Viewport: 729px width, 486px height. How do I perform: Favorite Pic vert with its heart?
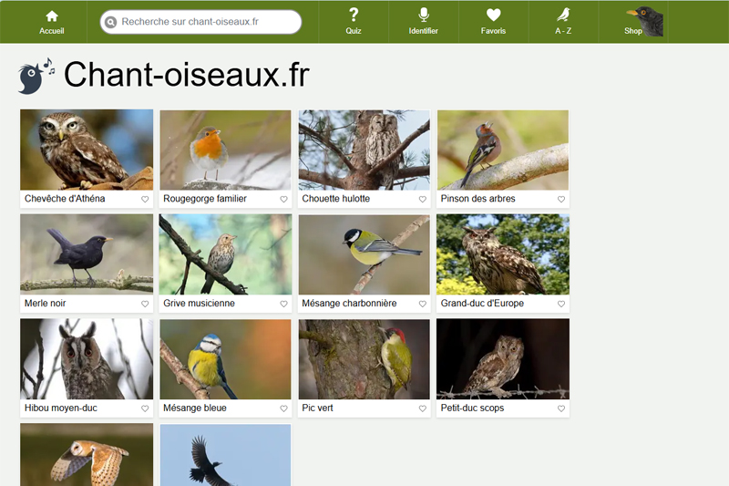coord(423,408)
